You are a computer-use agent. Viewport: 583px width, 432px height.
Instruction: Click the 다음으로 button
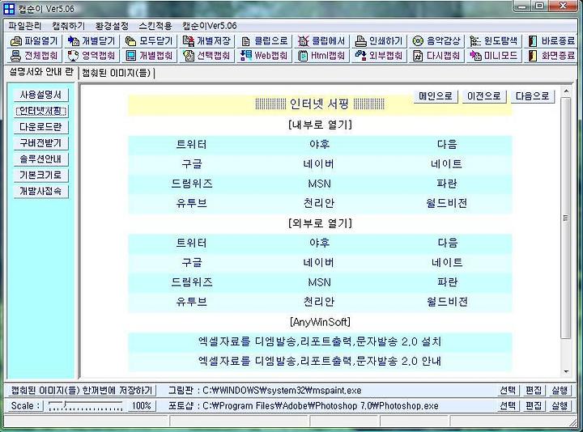point(533,96)
